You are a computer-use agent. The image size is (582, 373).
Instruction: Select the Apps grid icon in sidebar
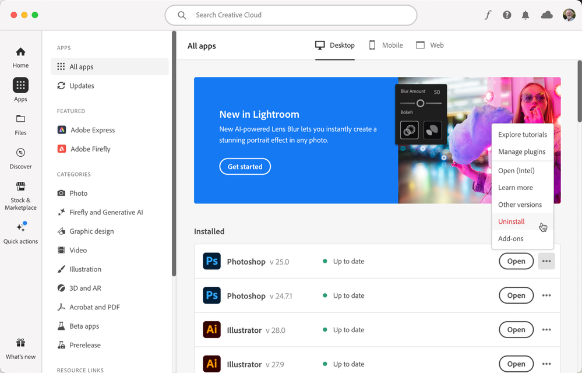(20, 85)
